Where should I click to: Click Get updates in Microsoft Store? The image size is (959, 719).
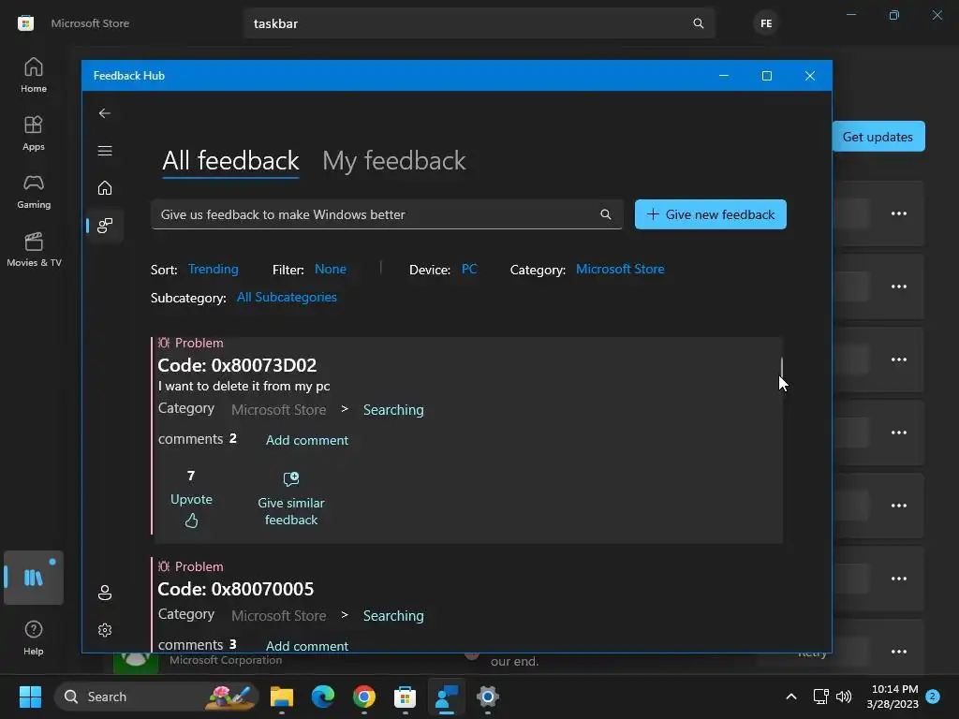point(878,137)
